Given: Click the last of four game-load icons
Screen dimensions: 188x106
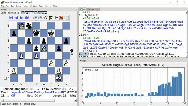Looking at the screenshot, I should (x=18, y=13).
